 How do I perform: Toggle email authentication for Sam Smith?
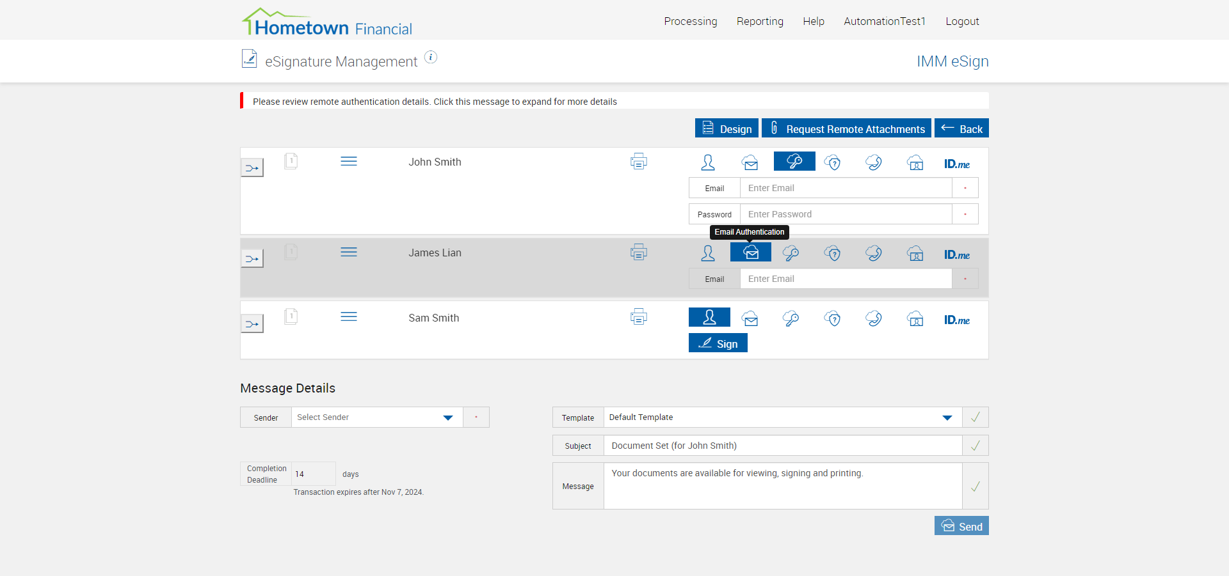[x=750, y=318]
